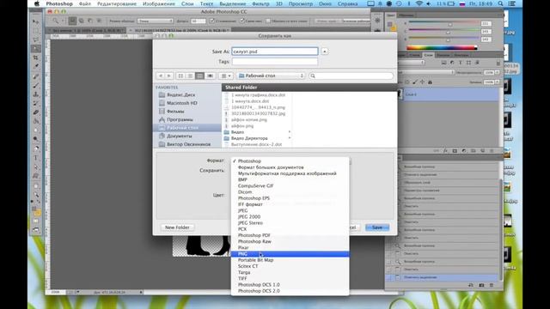Screen dimensions: 550x309
Task: Choose JPEG 2000 in format list
Action: pos(290,217)
